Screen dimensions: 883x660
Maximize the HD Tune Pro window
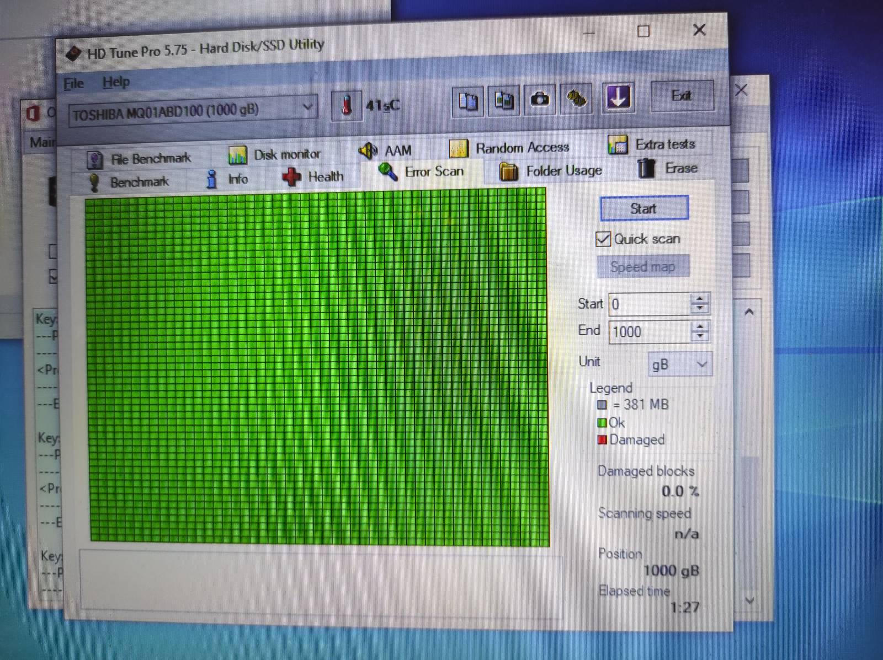pyautogui.click(x=643, y=31)
